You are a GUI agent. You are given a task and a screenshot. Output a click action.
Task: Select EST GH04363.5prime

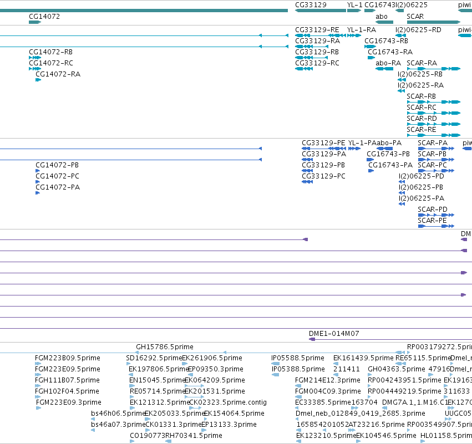[397, 369]
